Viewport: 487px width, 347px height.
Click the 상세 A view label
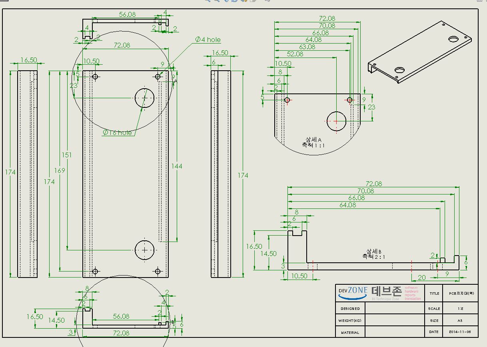tap(314, 139)
